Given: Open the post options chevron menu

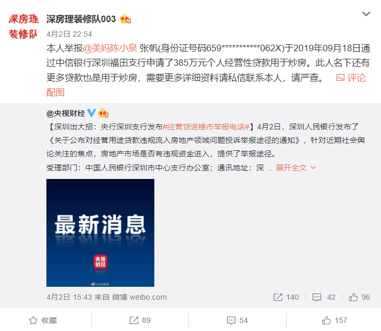Looking at the screenshot, I should pos(366,14).
